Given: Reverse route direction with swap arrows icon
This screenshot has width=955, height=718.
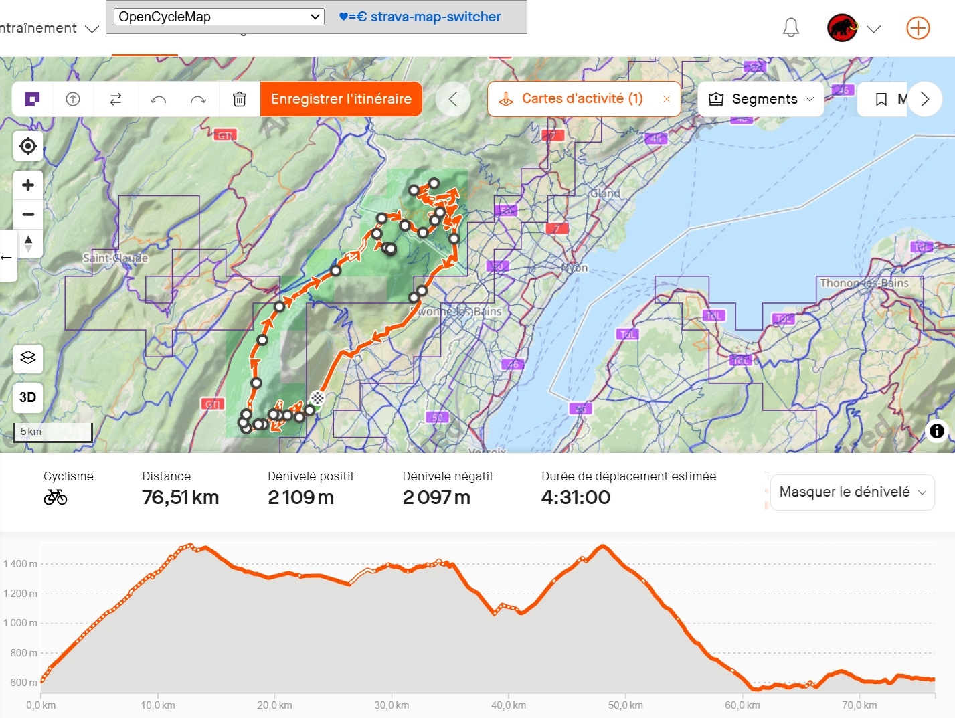Looking at the screenshot, I should point(116,99).
